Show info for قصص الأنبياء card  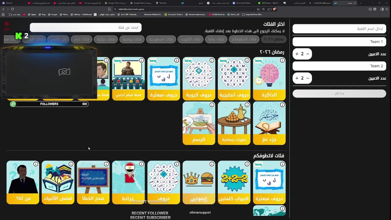(x=71, y=164)
